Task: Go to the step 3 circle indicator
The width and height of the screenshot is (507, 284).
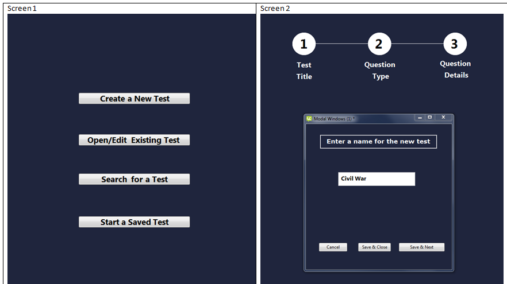Action: pyautogui.click(x=455, y=44)
